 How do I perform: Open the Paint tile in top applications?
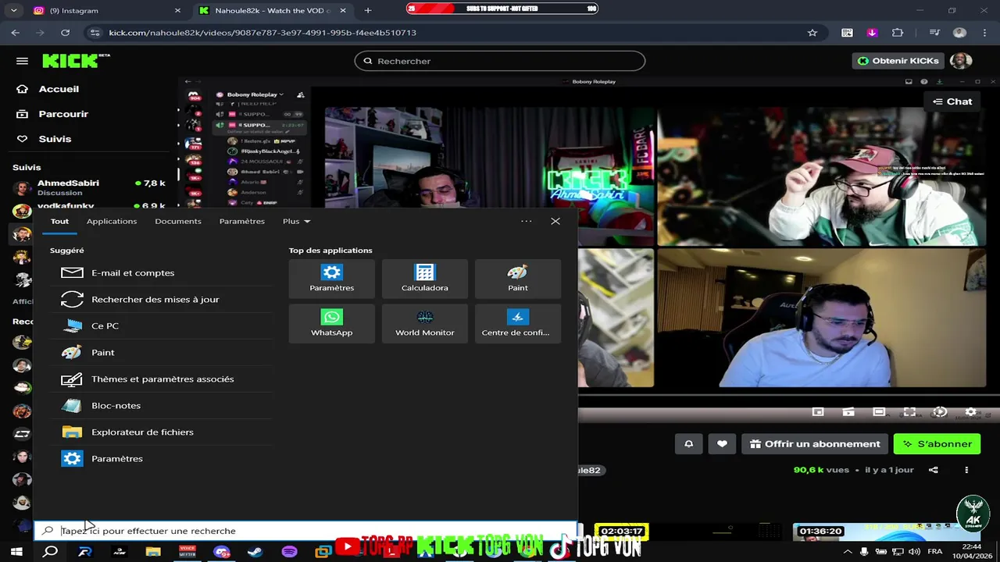[517, 279]
